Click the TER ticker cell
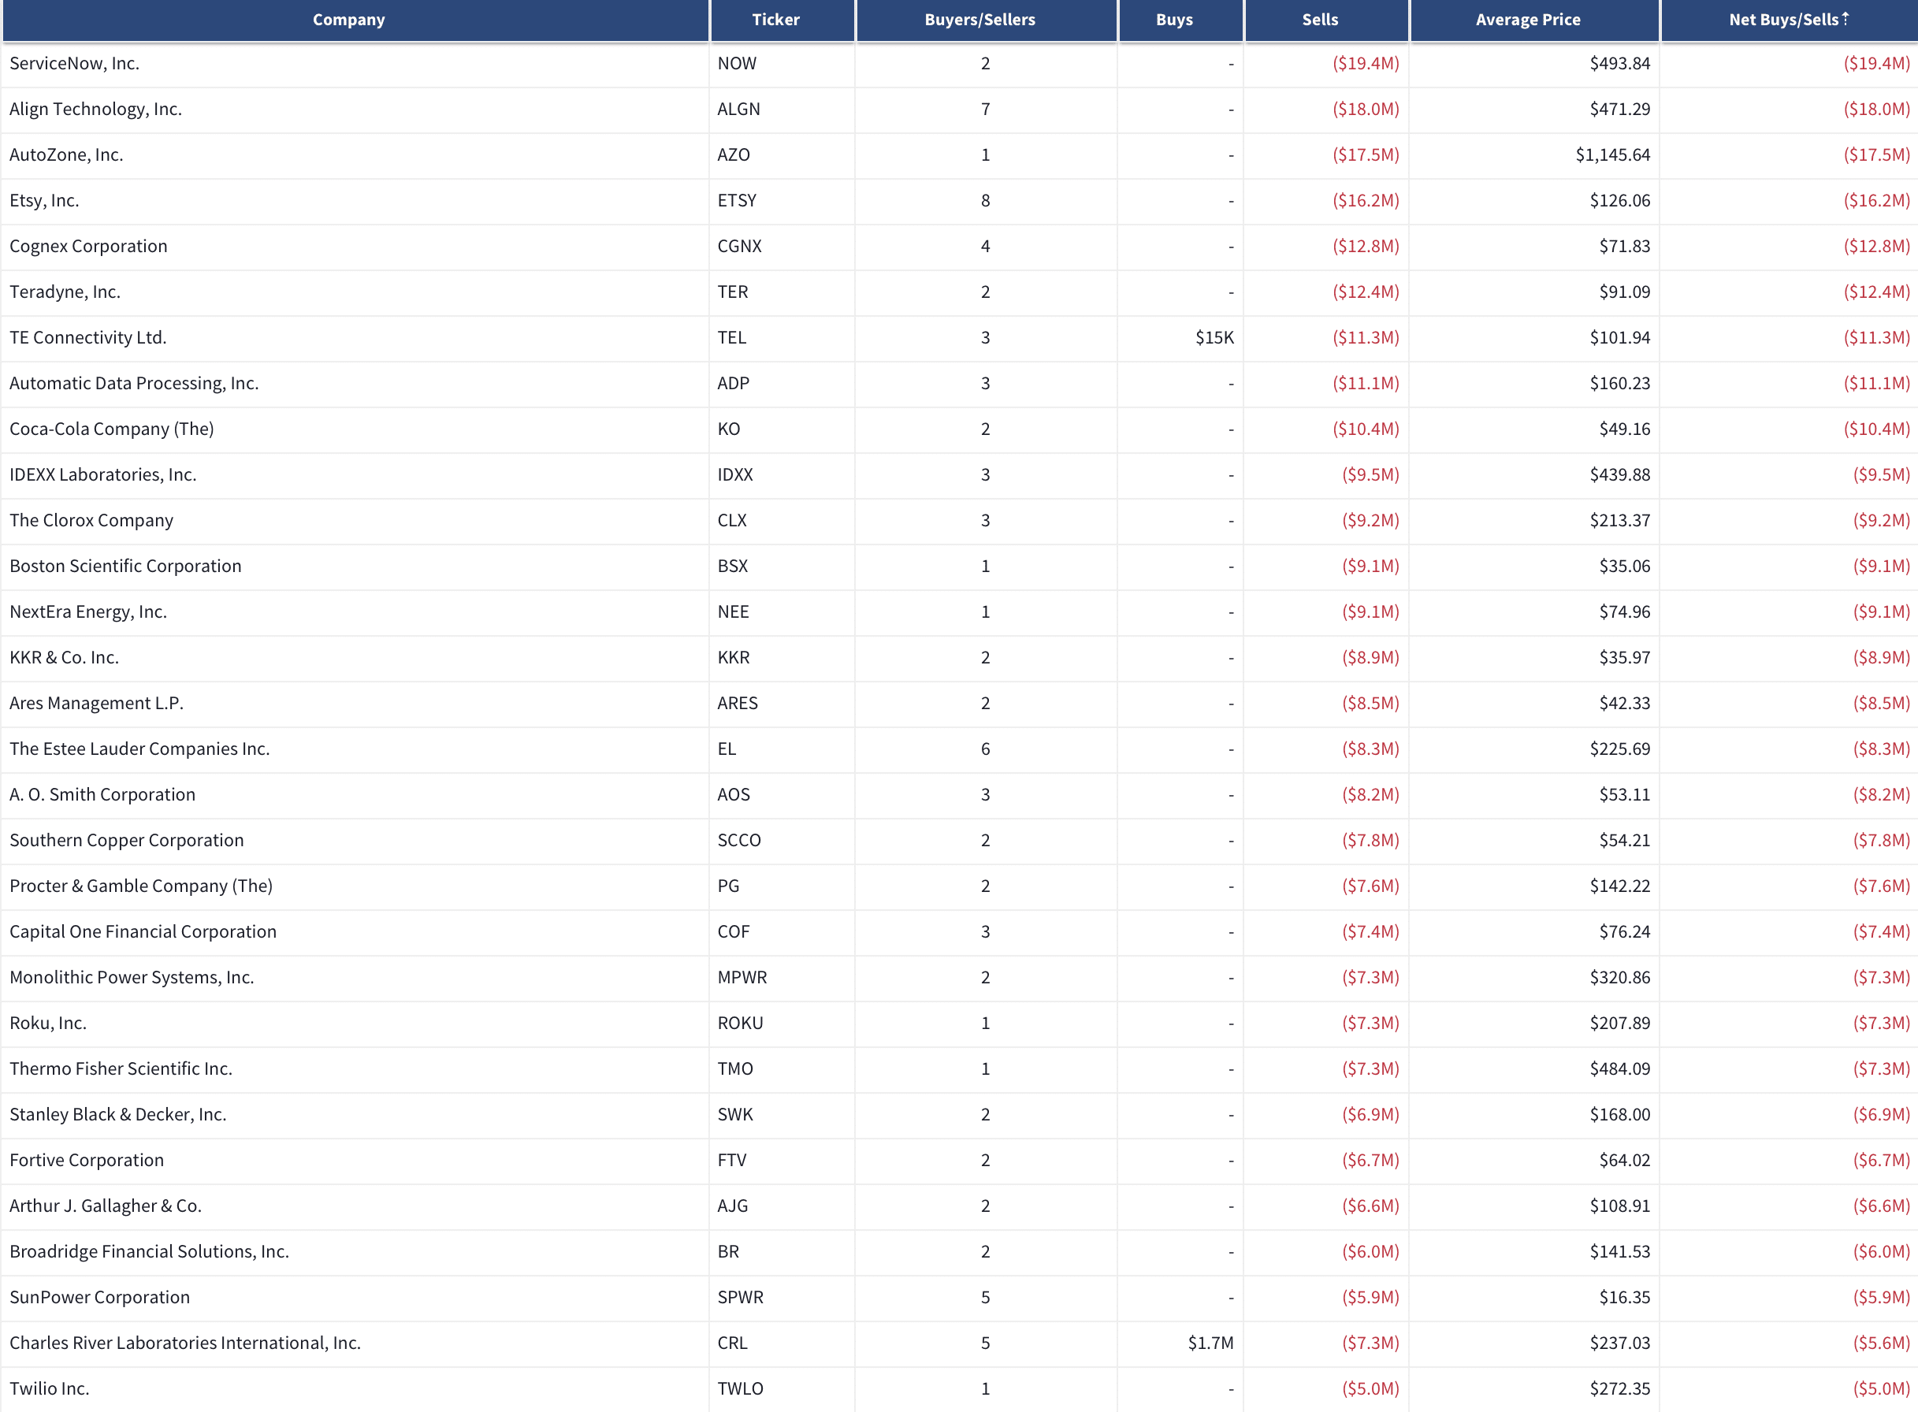This screenshot has width=1918, height=1412. point(733,292)
